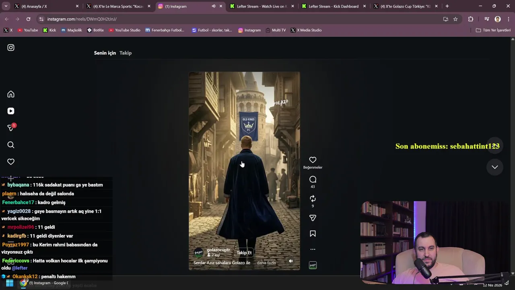Open Chrome profile avatar
Screen dimensions: 515x290
point(498,19)
